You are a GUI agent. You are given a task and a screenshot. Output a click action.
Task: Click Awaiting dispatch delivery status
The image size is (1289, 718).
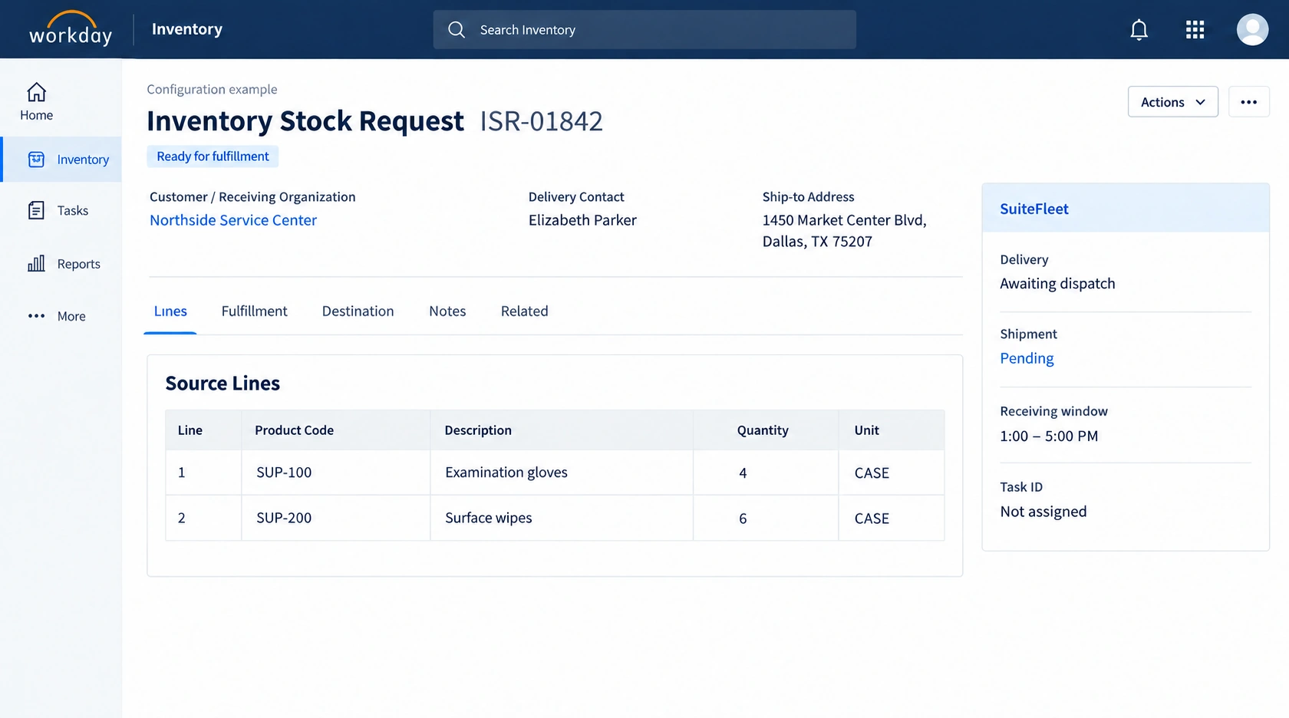pos(1057,284)
